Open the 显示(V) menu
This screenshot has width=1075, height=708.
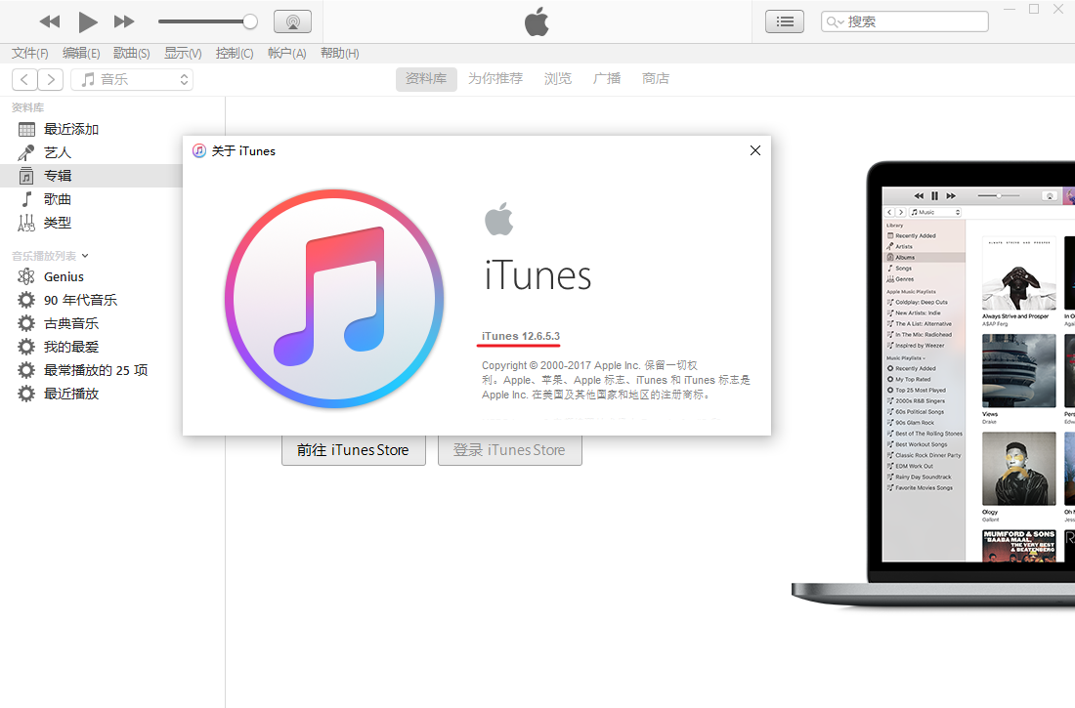[183, 53]
